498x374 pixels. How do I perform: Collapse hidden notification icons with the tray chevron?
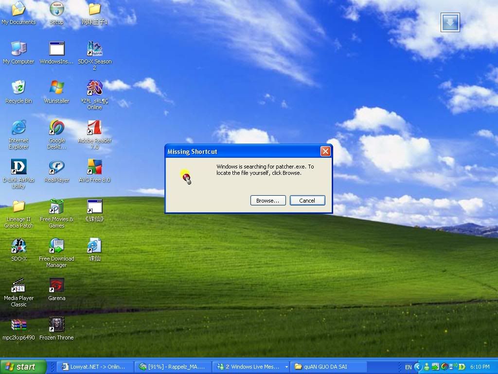[417, 366]
